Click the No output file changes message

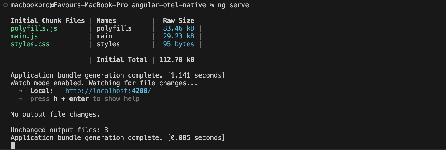(x=55, y=114)
